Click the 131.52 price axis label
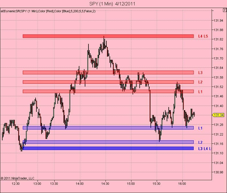 pos(218,87)
